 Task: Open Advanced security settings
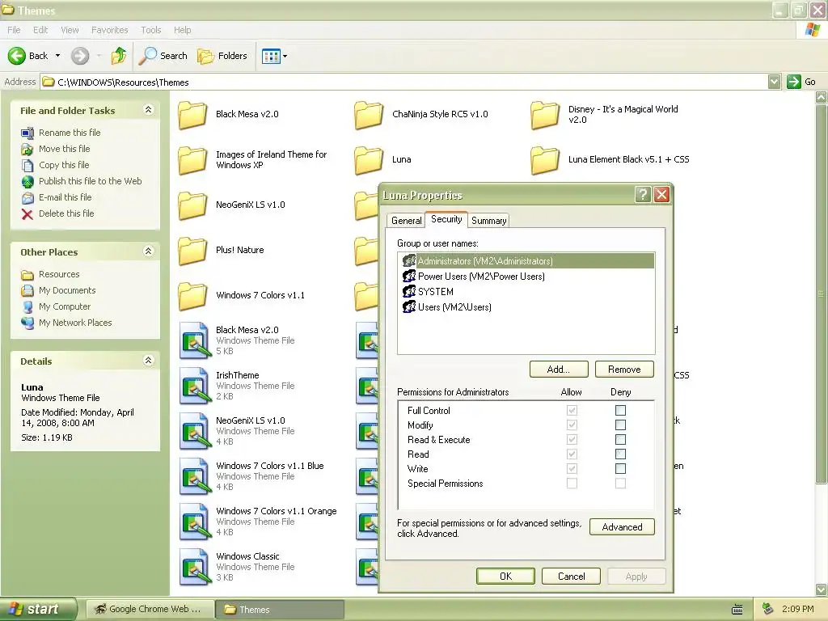[x=622, y=527]
